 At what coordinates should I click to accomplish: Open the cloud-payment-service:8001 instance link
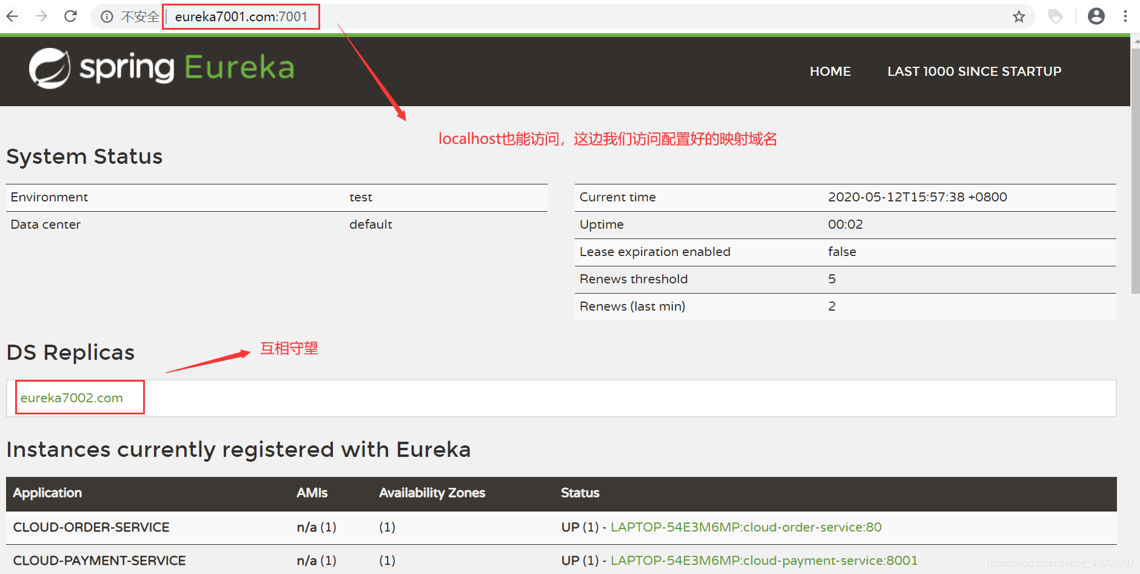764,561
